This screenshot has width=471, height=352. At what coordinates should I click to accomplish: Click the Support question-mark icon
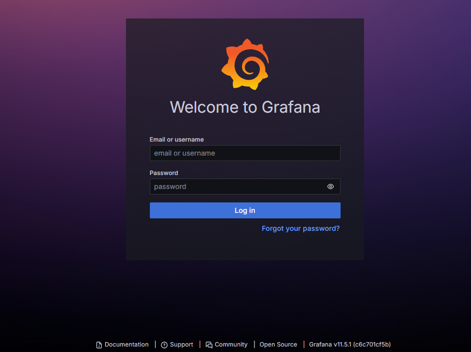163,344
